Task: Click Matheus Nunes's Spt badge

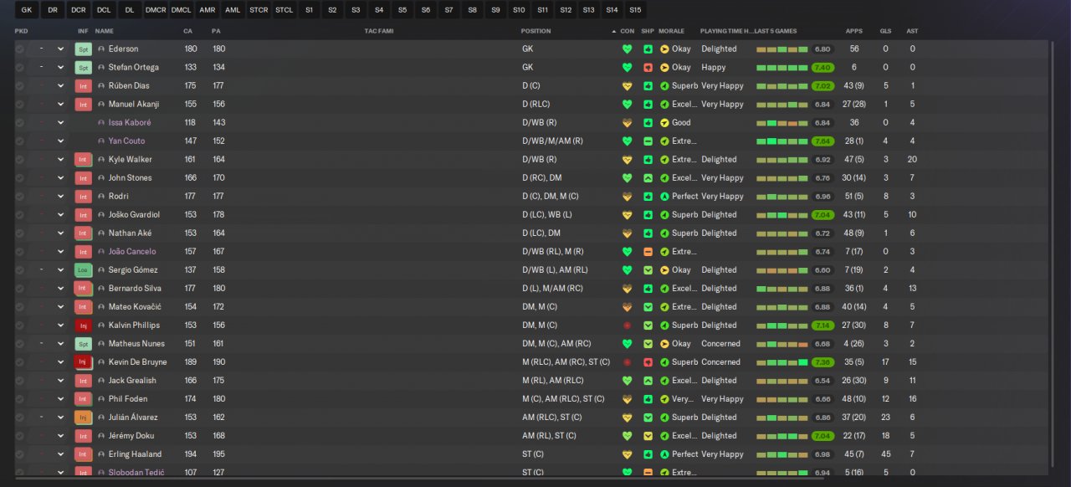Action: point(83,343)
